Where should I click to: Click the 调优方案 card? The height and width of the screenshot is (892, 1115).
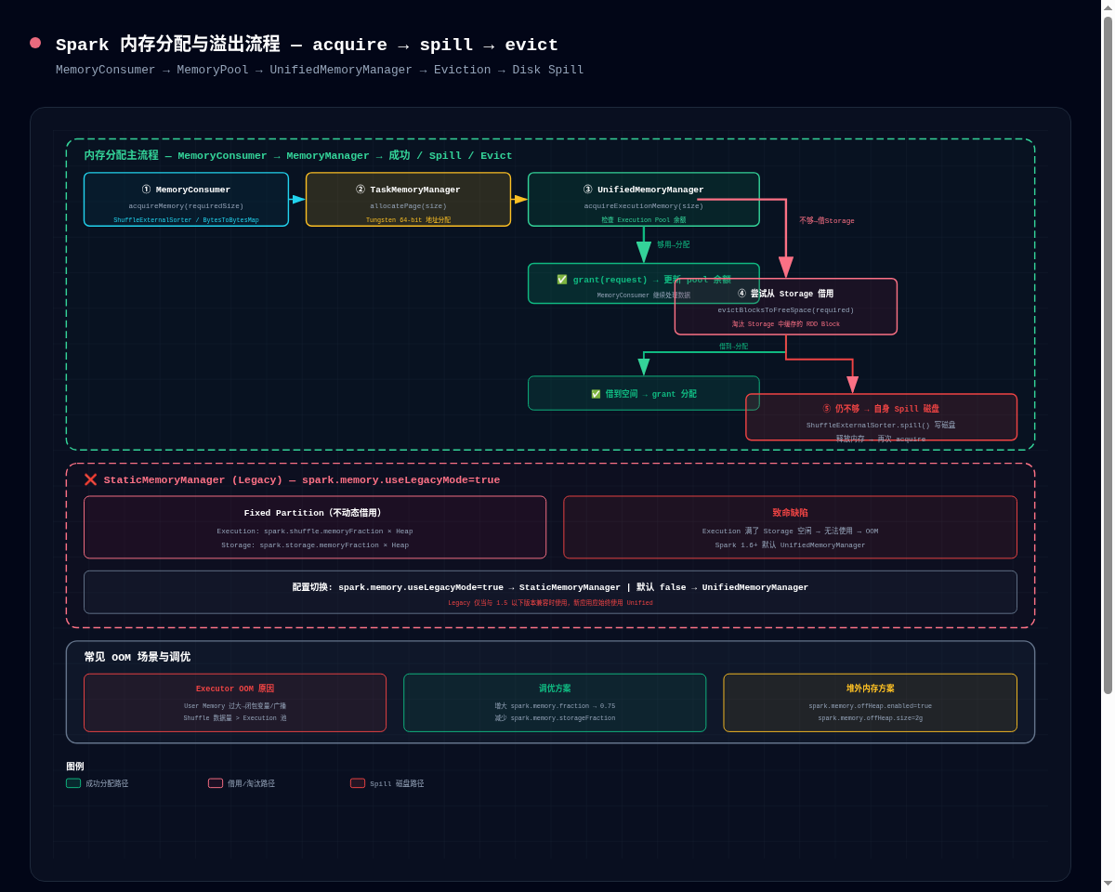click(555, 702)
